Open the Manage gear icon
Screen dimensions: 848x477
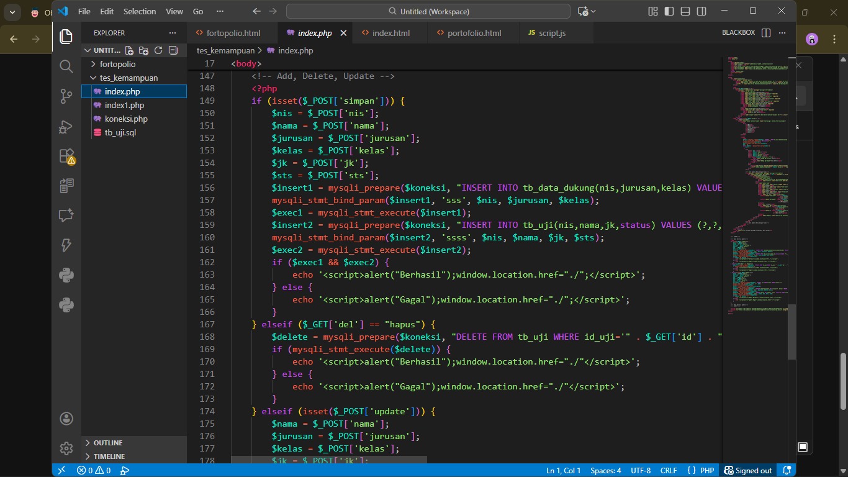click(x=66, y=448)
